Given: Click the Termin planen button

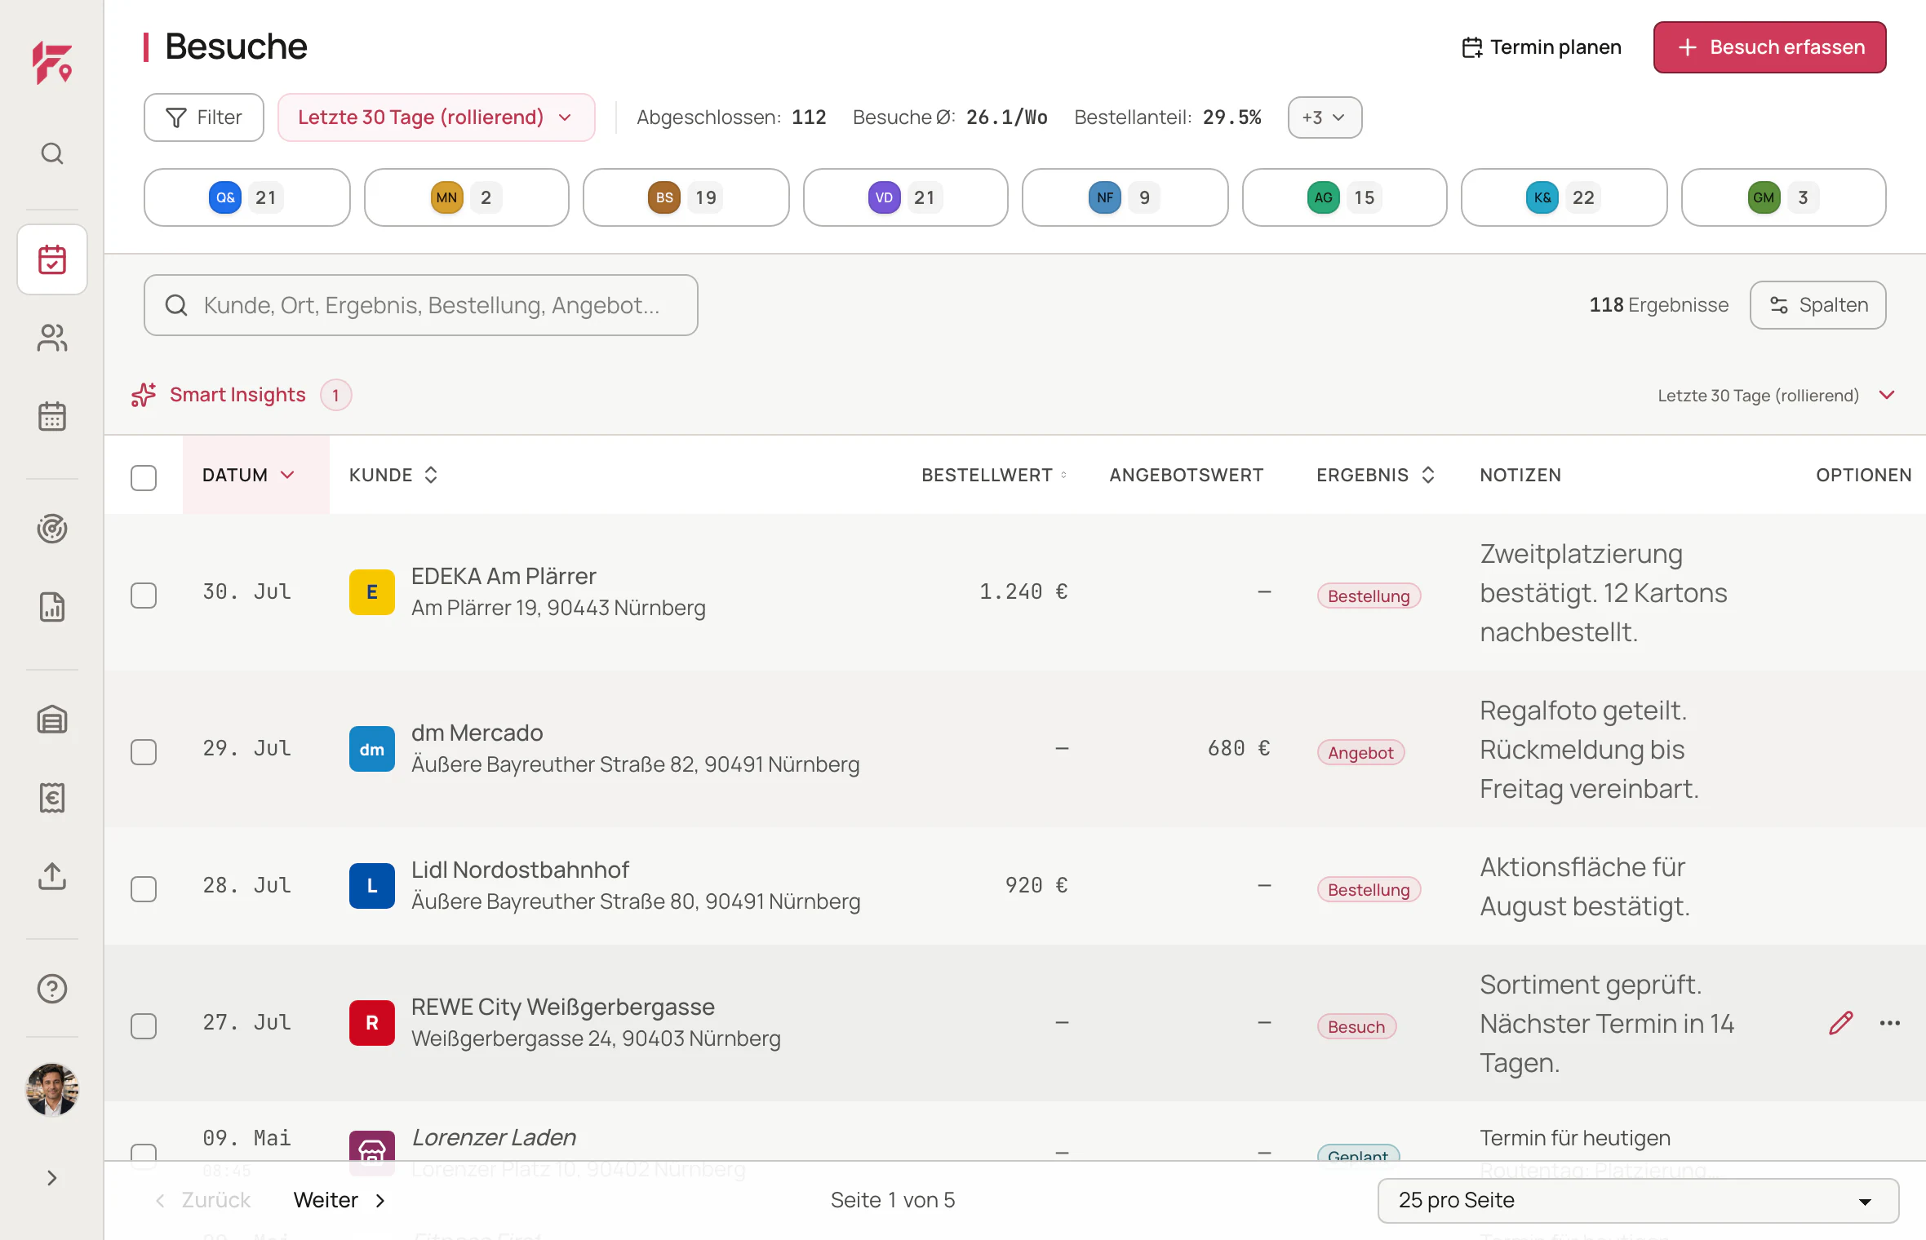Looking at the screenshot, I should 1542,47.
